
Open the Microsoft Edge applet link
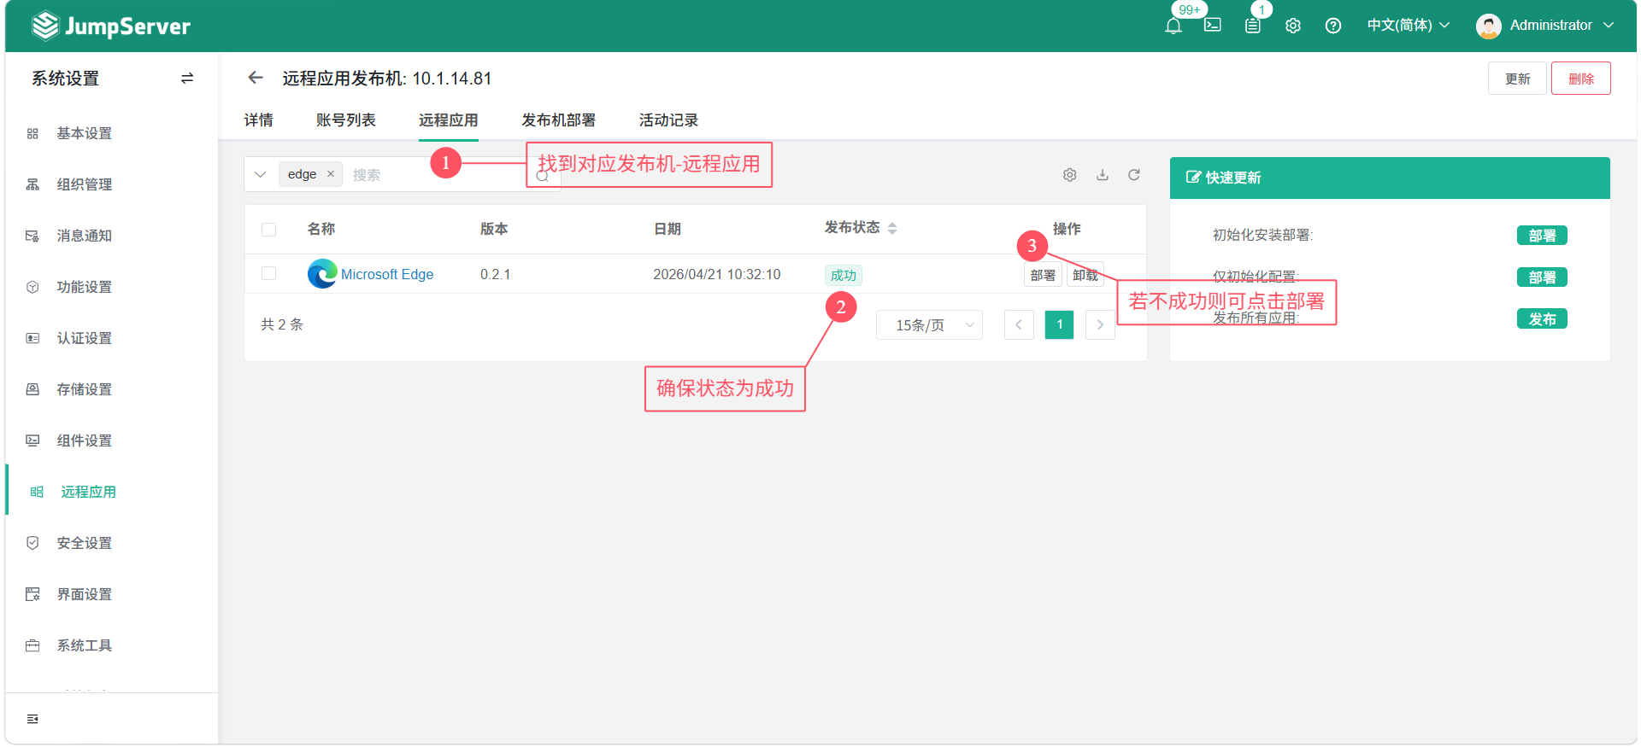[386, 274]
